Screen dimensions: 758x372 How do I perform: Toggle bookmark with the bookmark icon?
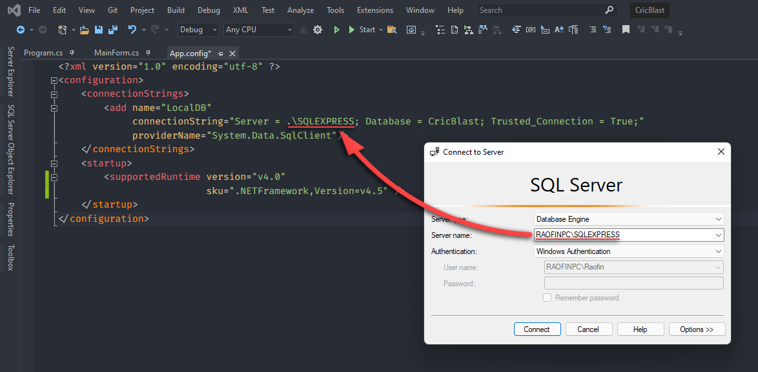click(626, 30)
